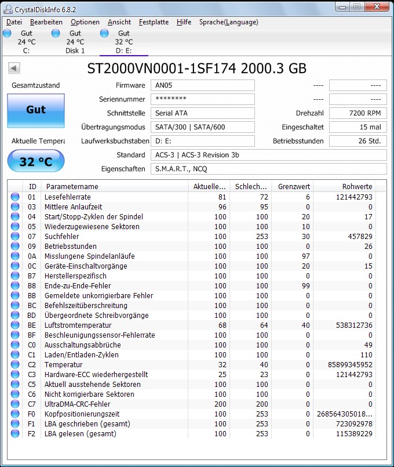Screen dimensions: 394x467
Task: Open the Bearbeiten menu
Action: click(46, 22)
